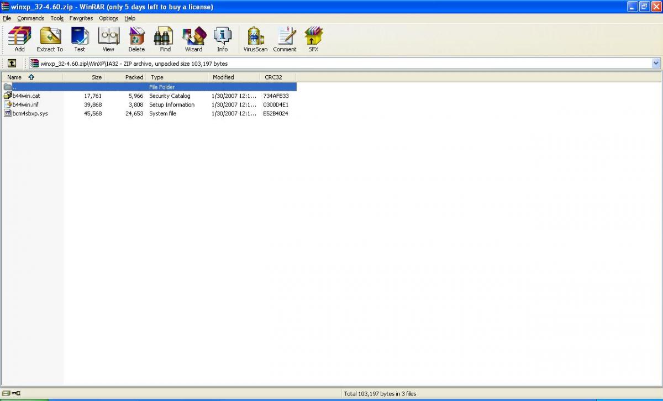Click status bar total bytes text
Screen dimensions: 663x401
[x=380, y=394]
